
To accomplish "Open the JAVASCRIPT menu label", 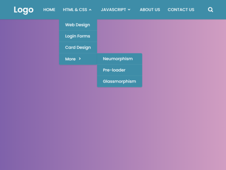I will point(113,10).
